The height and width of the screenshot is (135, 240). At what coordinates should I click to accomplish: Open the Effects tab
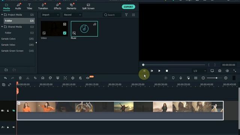[57, 7]
